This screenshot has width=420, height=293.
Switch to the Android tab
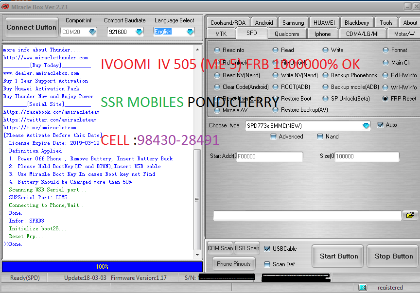pos(264,23)
